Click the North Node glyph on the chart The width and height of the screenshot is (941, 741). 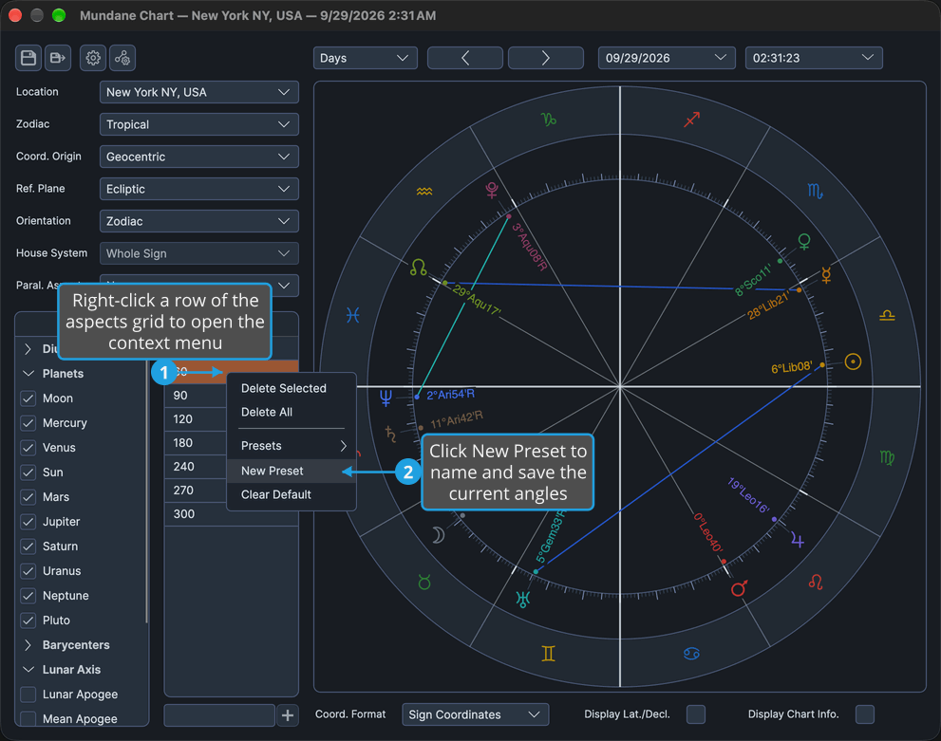(x=419, y=267)
